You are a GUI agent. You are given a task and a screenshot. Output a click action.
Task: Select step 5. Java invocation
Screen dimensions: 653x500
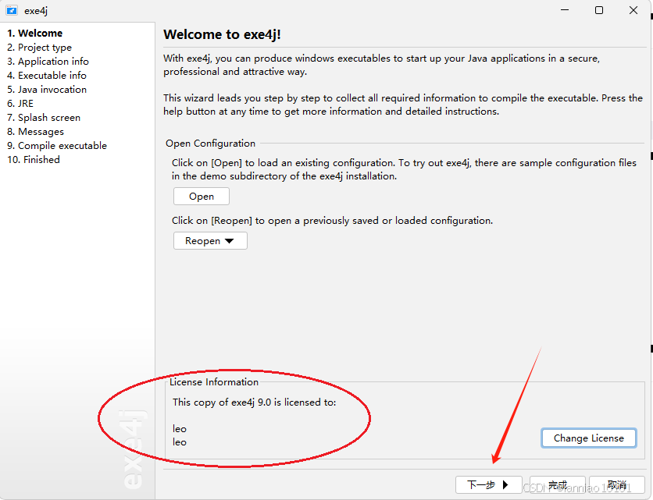(47, 90)
